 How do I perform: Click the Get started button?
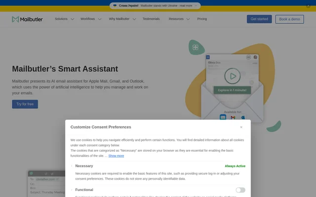coord(259,19)
